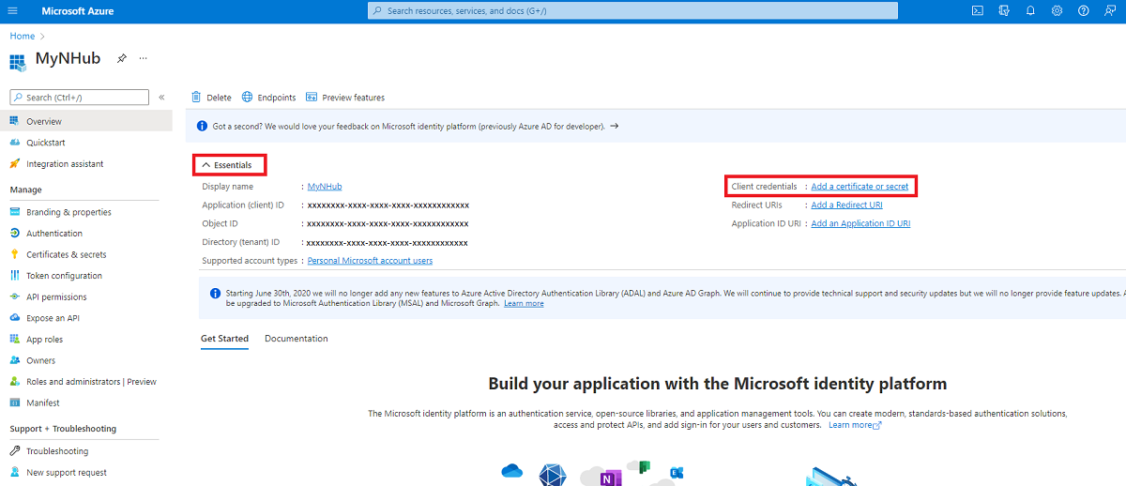Switch to the Documentation tab
Screen dimensions: 1126x486
(297, 339)
